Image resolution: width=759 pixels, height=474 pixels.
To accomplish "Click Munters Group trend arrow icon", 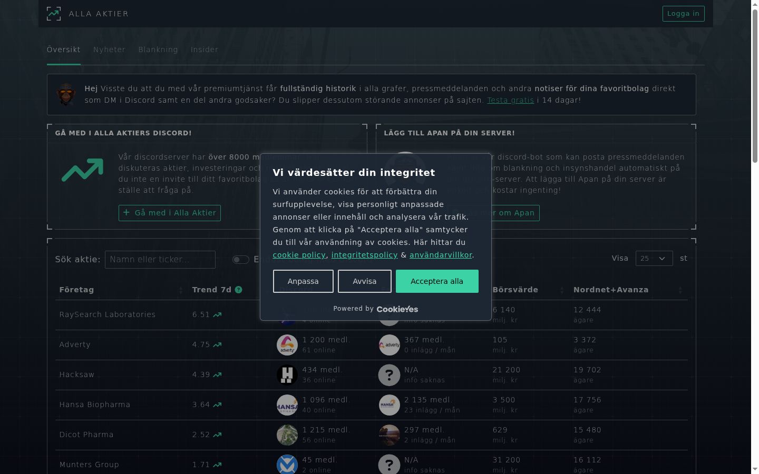I will pyautogui.click(x=217, y=465).
